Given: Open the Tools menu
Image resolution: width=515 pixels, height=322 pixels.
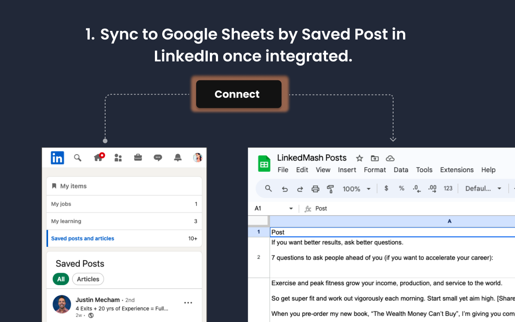Looking at the screenshot, I should tap(424, 170).
